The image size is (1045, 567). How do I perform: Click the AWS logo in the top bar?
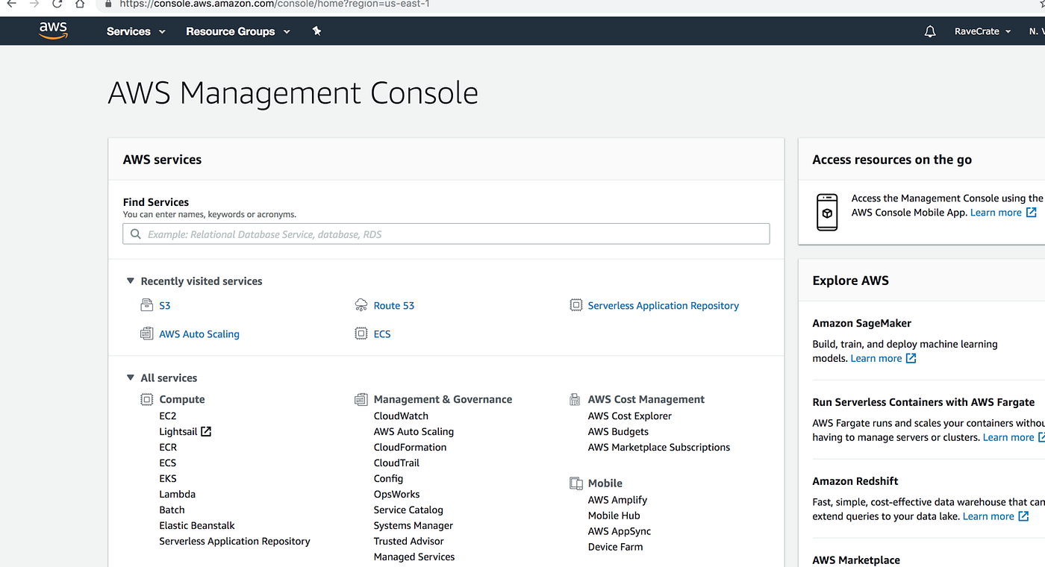coord(52,31)
